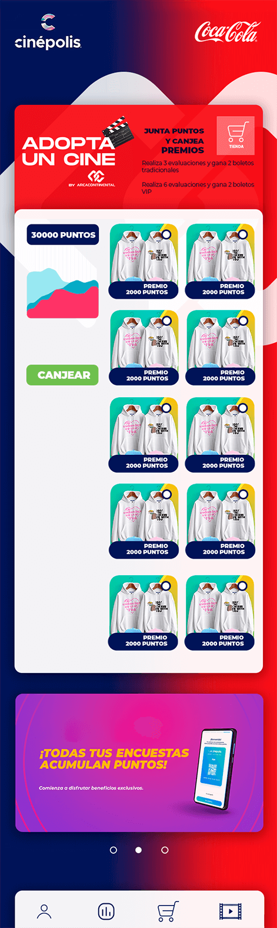Open the statistics chart icon in bottom bar
Screen dimensions: 277x928
pos(106,912)
